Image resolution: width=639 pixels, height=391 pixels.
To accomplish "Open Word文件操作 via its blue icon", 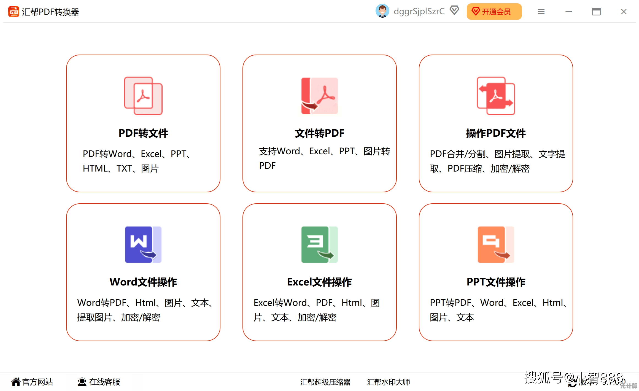I will coord(143,245).
